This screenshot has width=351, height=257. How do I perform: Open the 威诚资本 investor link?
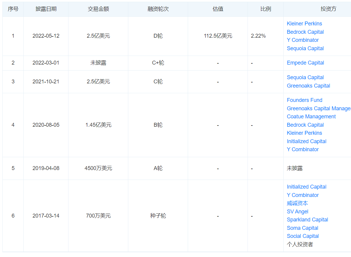pyautogui.click(x=297, y=203)
